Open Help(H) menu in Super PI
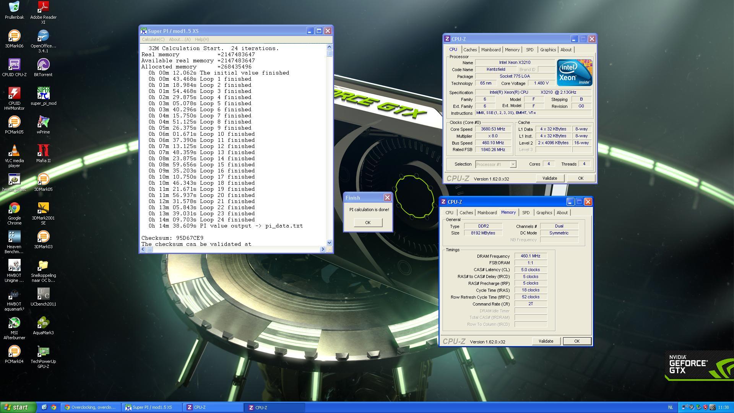 [202, 39]
